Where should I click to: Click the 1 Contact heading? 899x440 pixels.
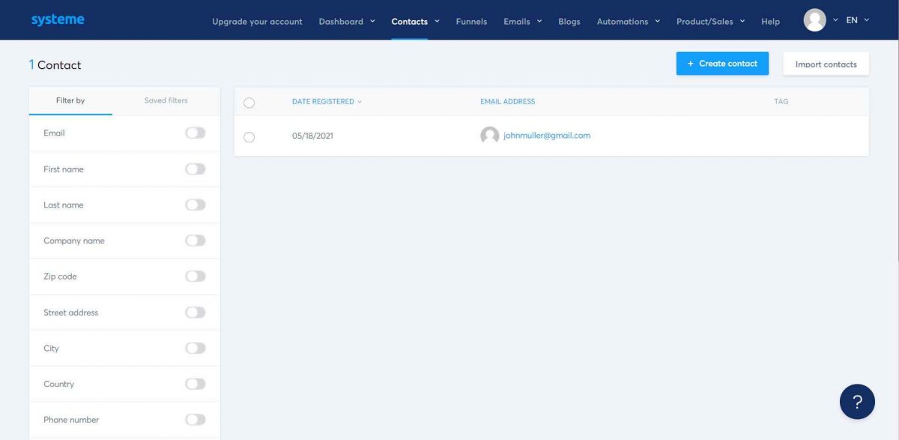(x=55, y=65)
